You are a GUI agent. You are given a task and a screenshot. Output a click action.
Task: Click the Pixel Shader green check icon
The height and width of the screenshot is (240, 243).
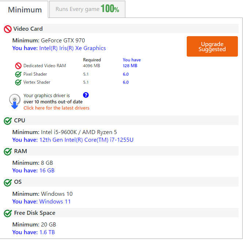click(18, 74)
